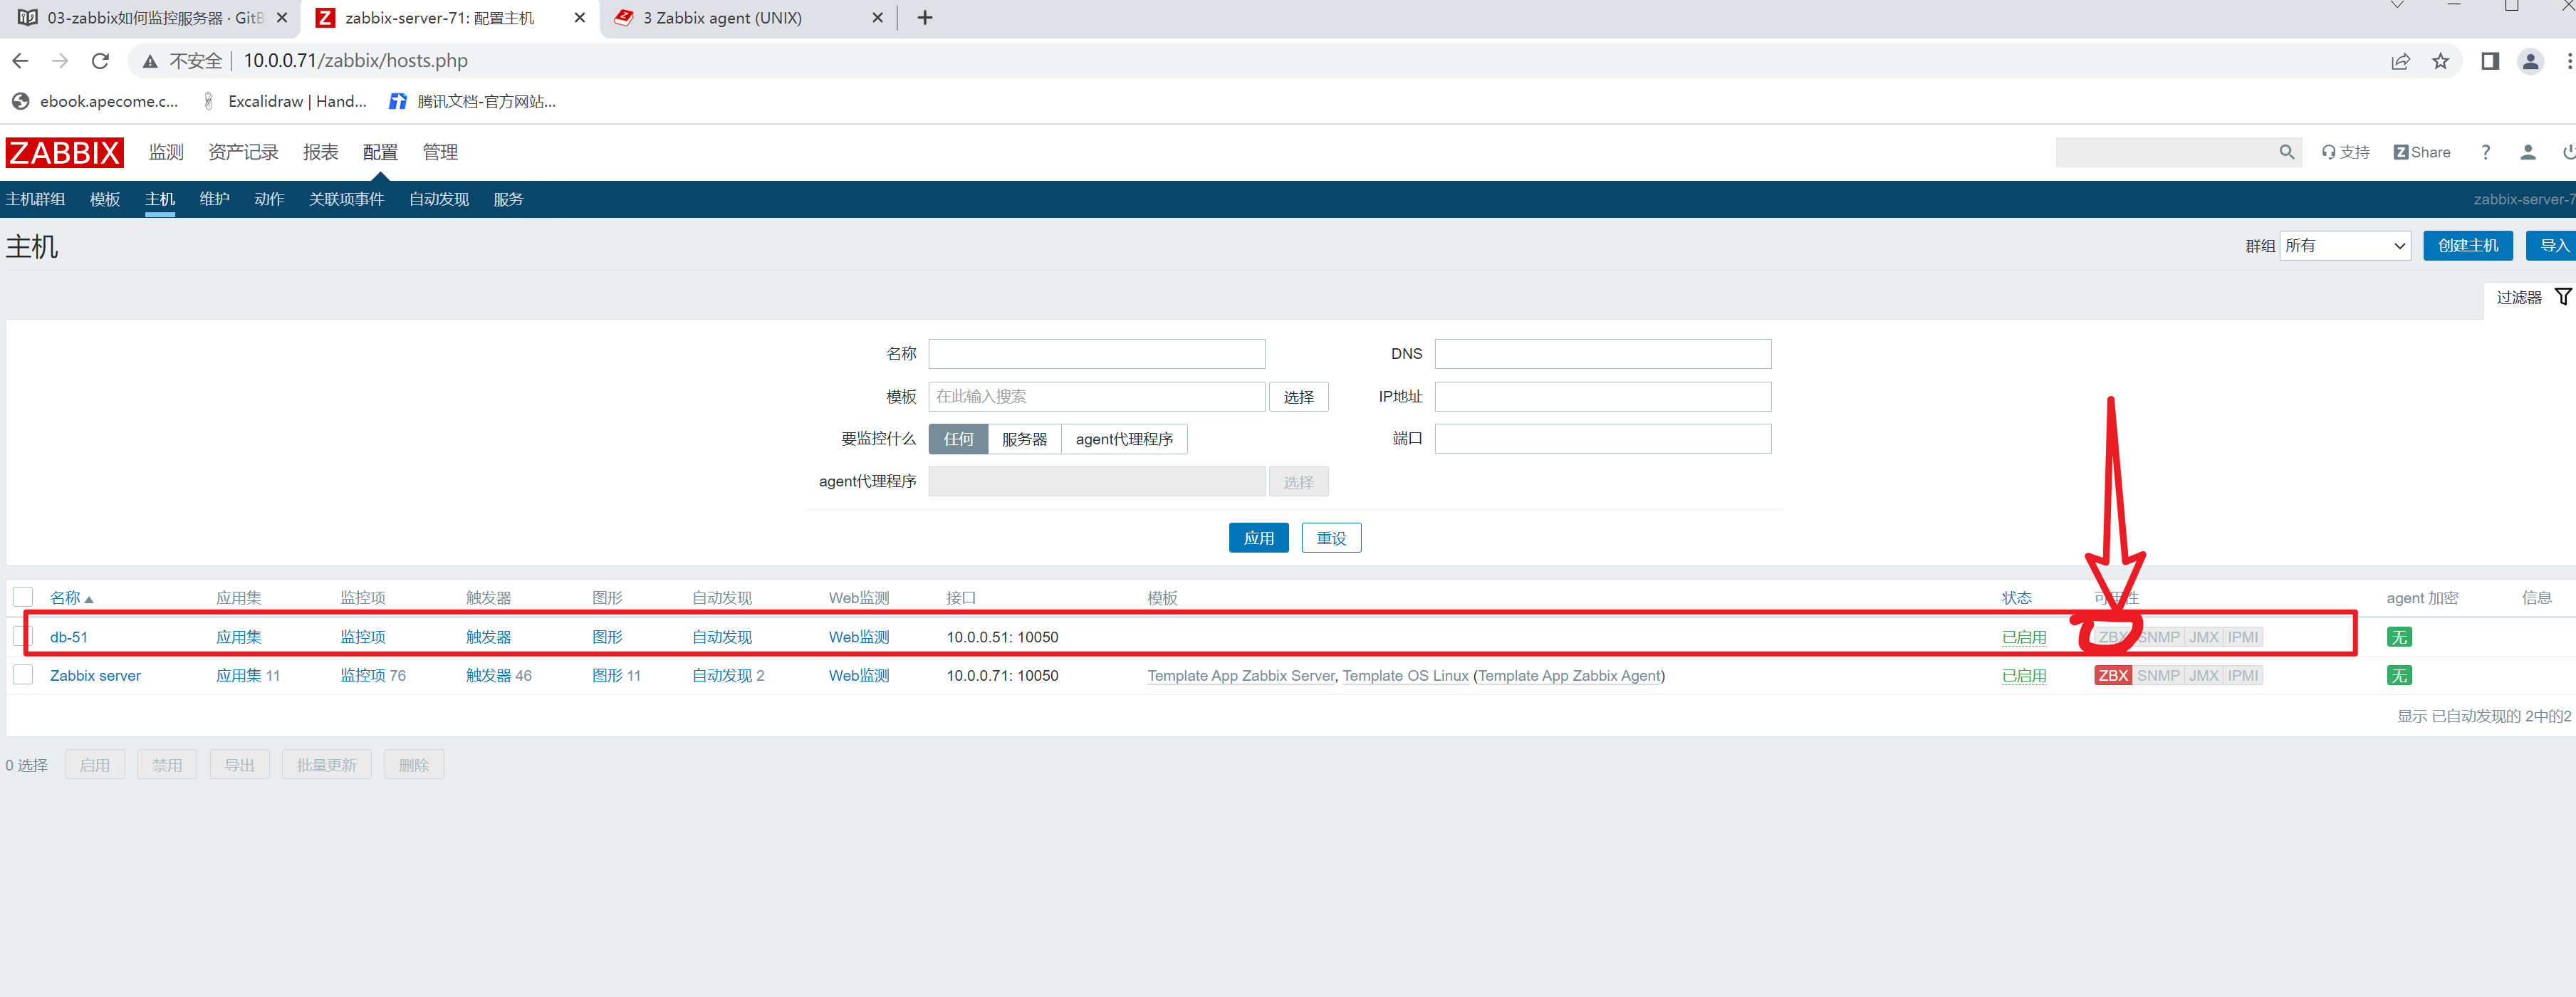
Task: Open the help question mark icon
Action: 2485,152
